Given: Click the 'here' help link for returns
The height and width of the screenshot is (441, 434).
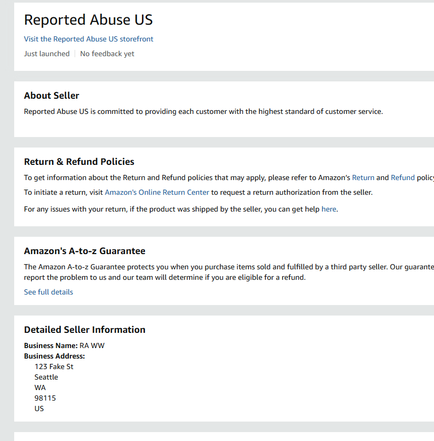Looking at the screenshot, I should (328, 209).
